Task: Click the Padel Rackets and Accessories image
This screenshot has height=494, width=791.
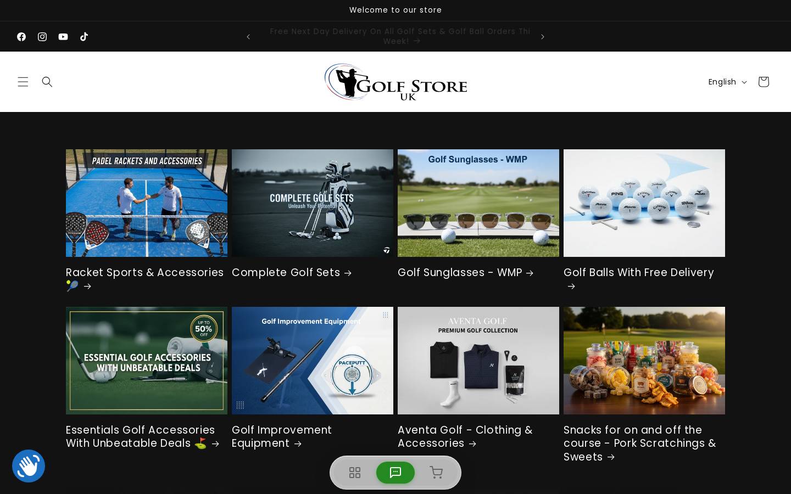Action: (147, 203)
